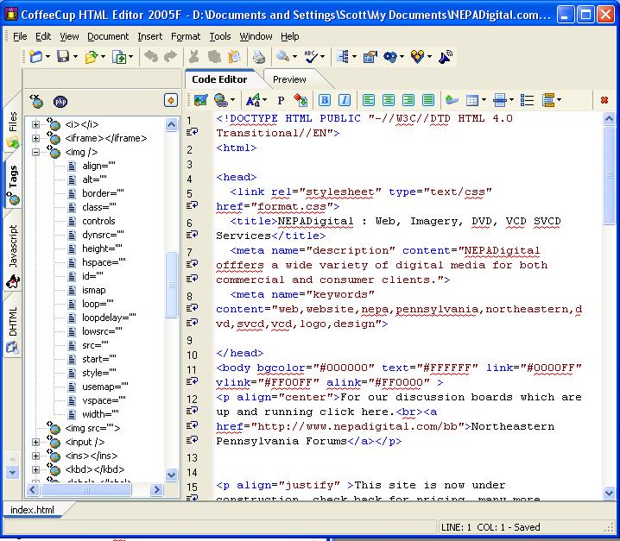The height and width of the screenshot is (541, 620).
Task: Click the tag tree horizontal scrollbar thumb
Action: click(86, 490)
